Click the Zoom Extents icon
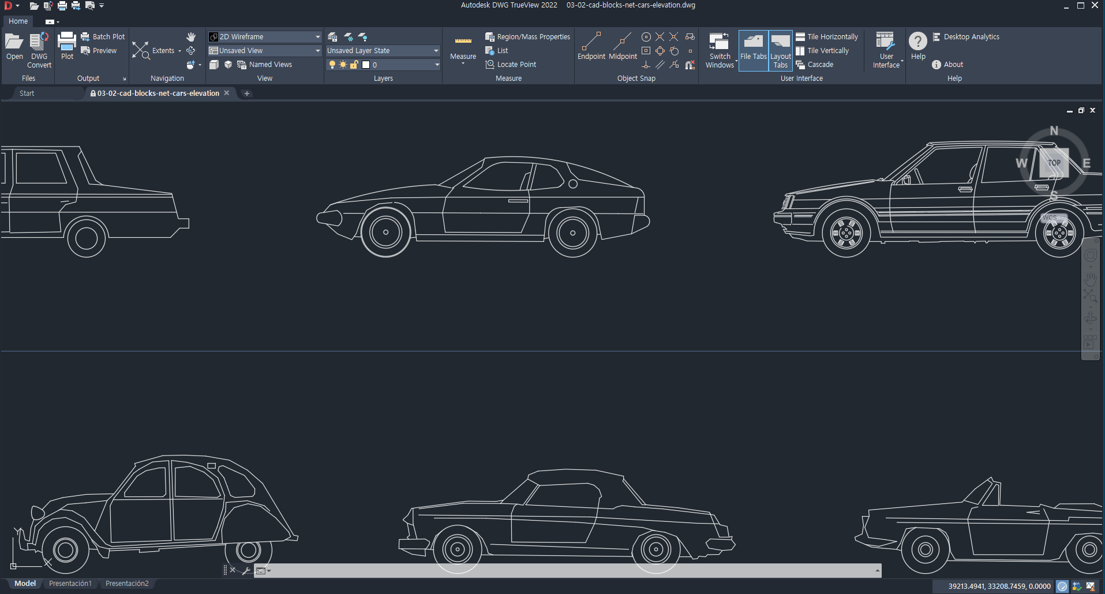The image size is (1105, 594). coord(140,50)
